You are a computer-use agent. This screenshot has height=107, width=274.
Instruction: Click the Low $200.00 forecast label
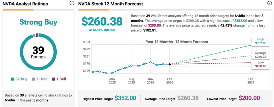coord(260,64)
